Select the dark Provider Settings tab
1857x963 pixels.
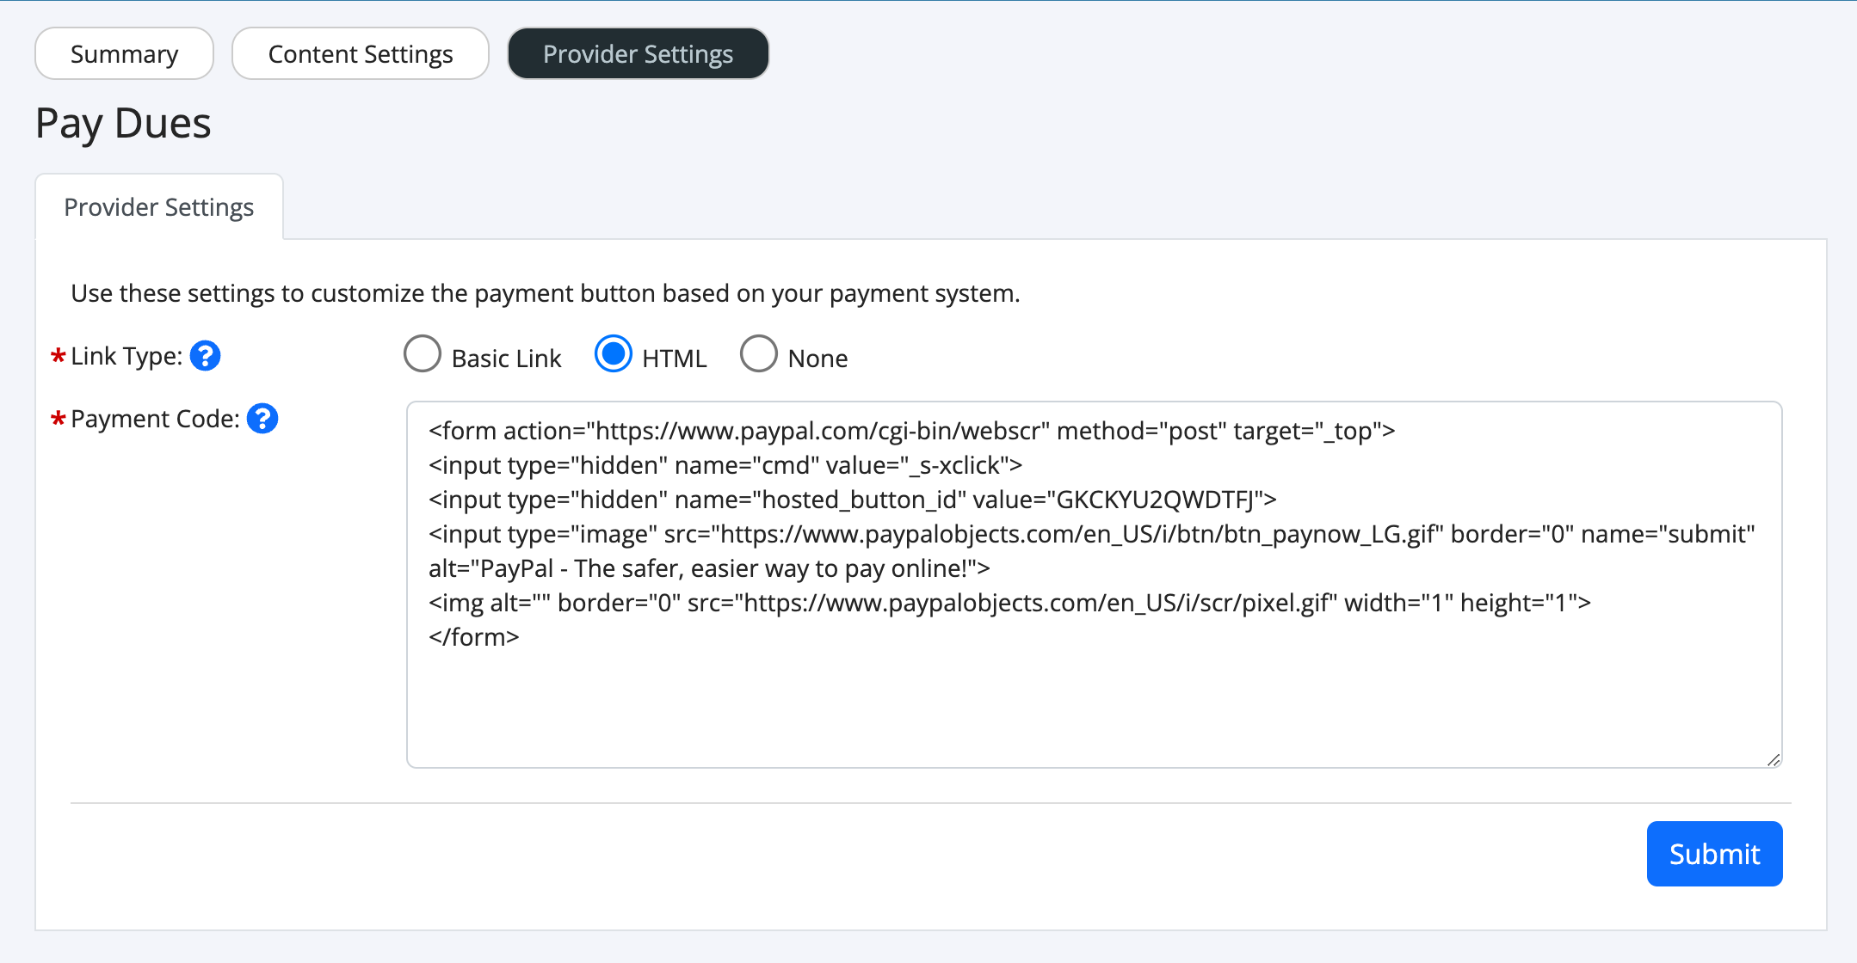coord(639,53)
